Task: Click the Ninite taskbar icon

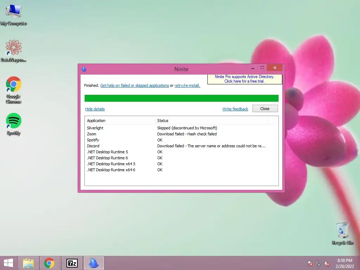Action: 94,263
